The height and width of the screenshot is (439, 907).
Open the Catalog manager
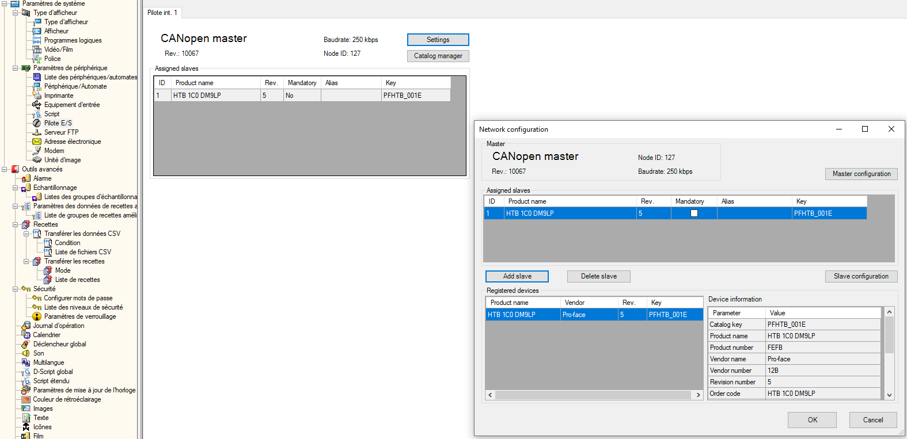438,56
